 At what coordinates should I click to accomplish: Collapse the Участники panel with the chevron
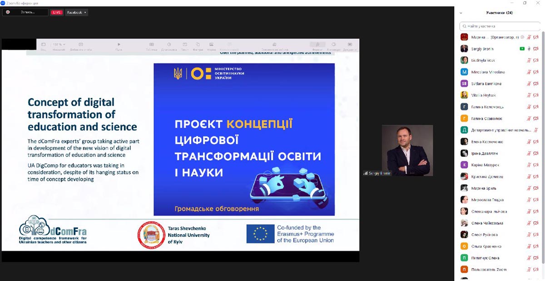(x=461, y=13)
